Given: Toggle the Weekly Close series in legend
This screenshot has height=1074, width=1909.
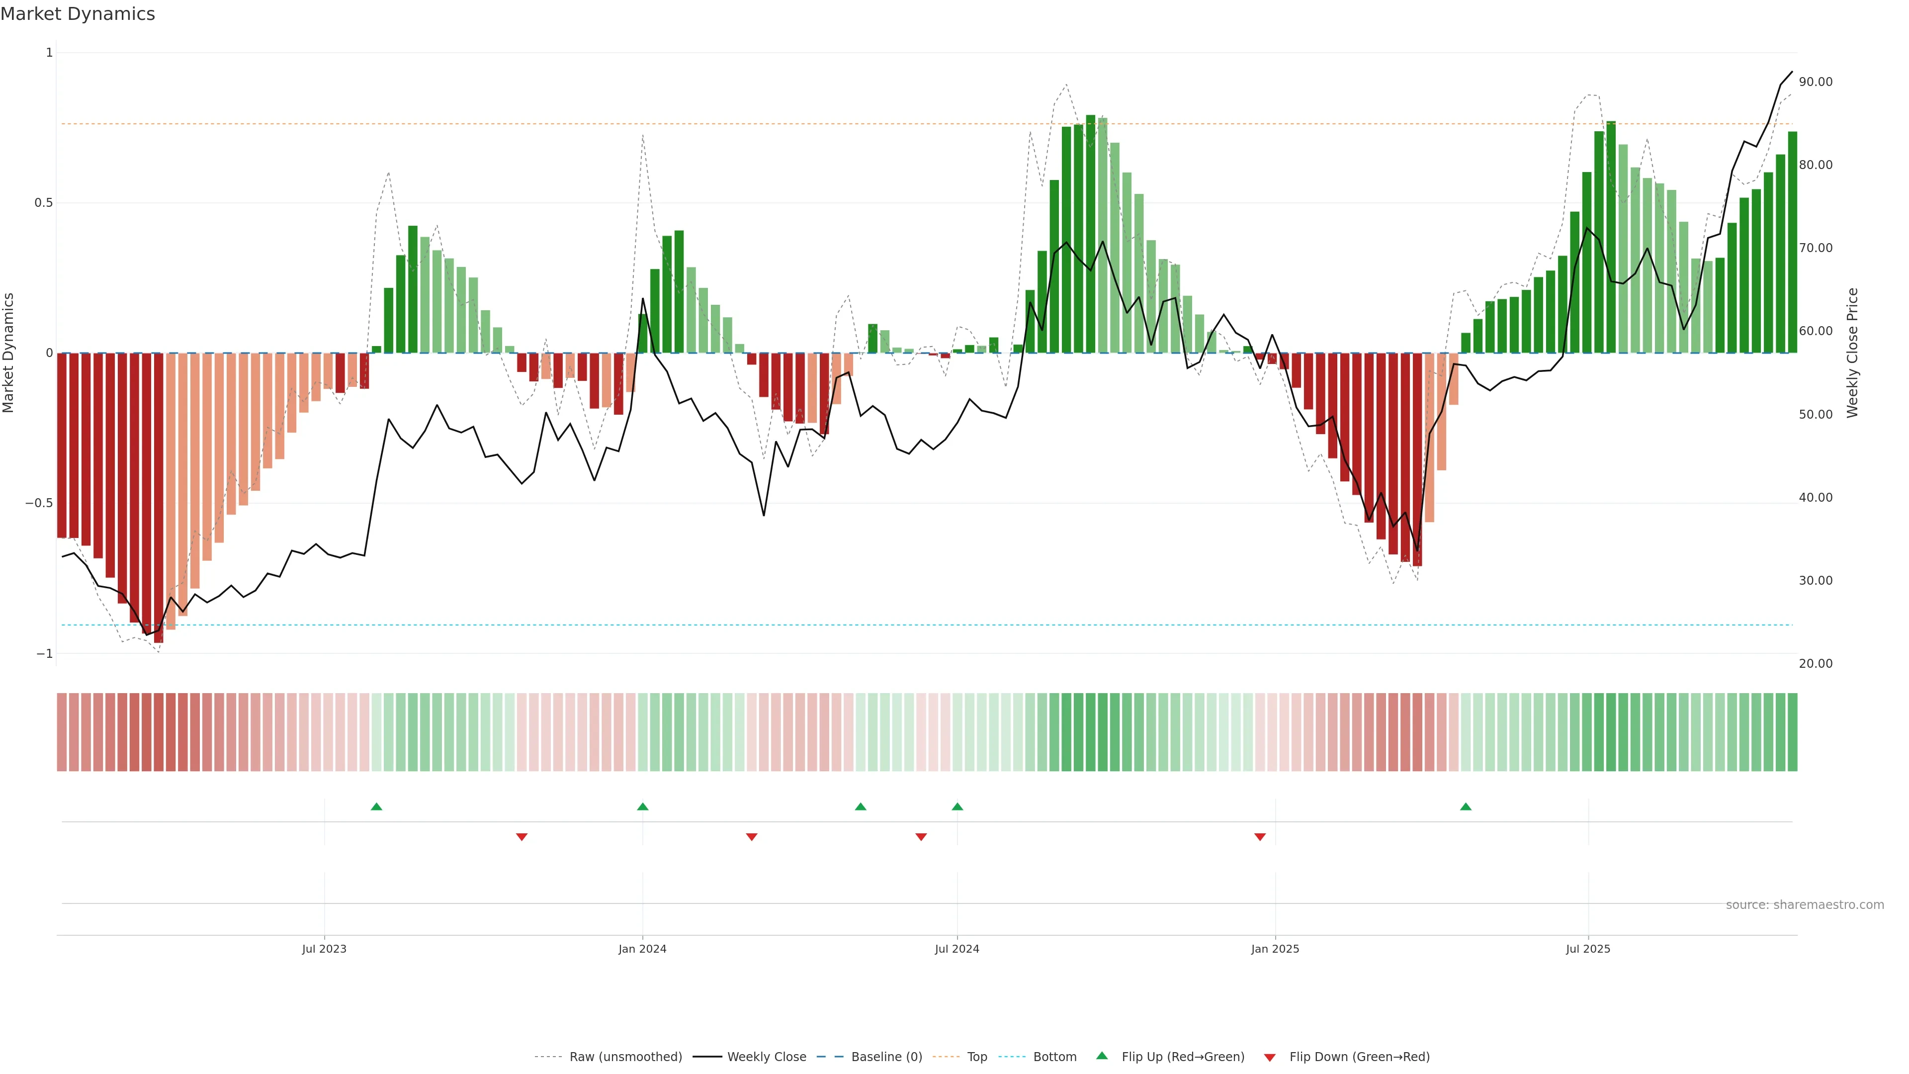Looking at the screenshot, I should click(x=766, y=1057).
